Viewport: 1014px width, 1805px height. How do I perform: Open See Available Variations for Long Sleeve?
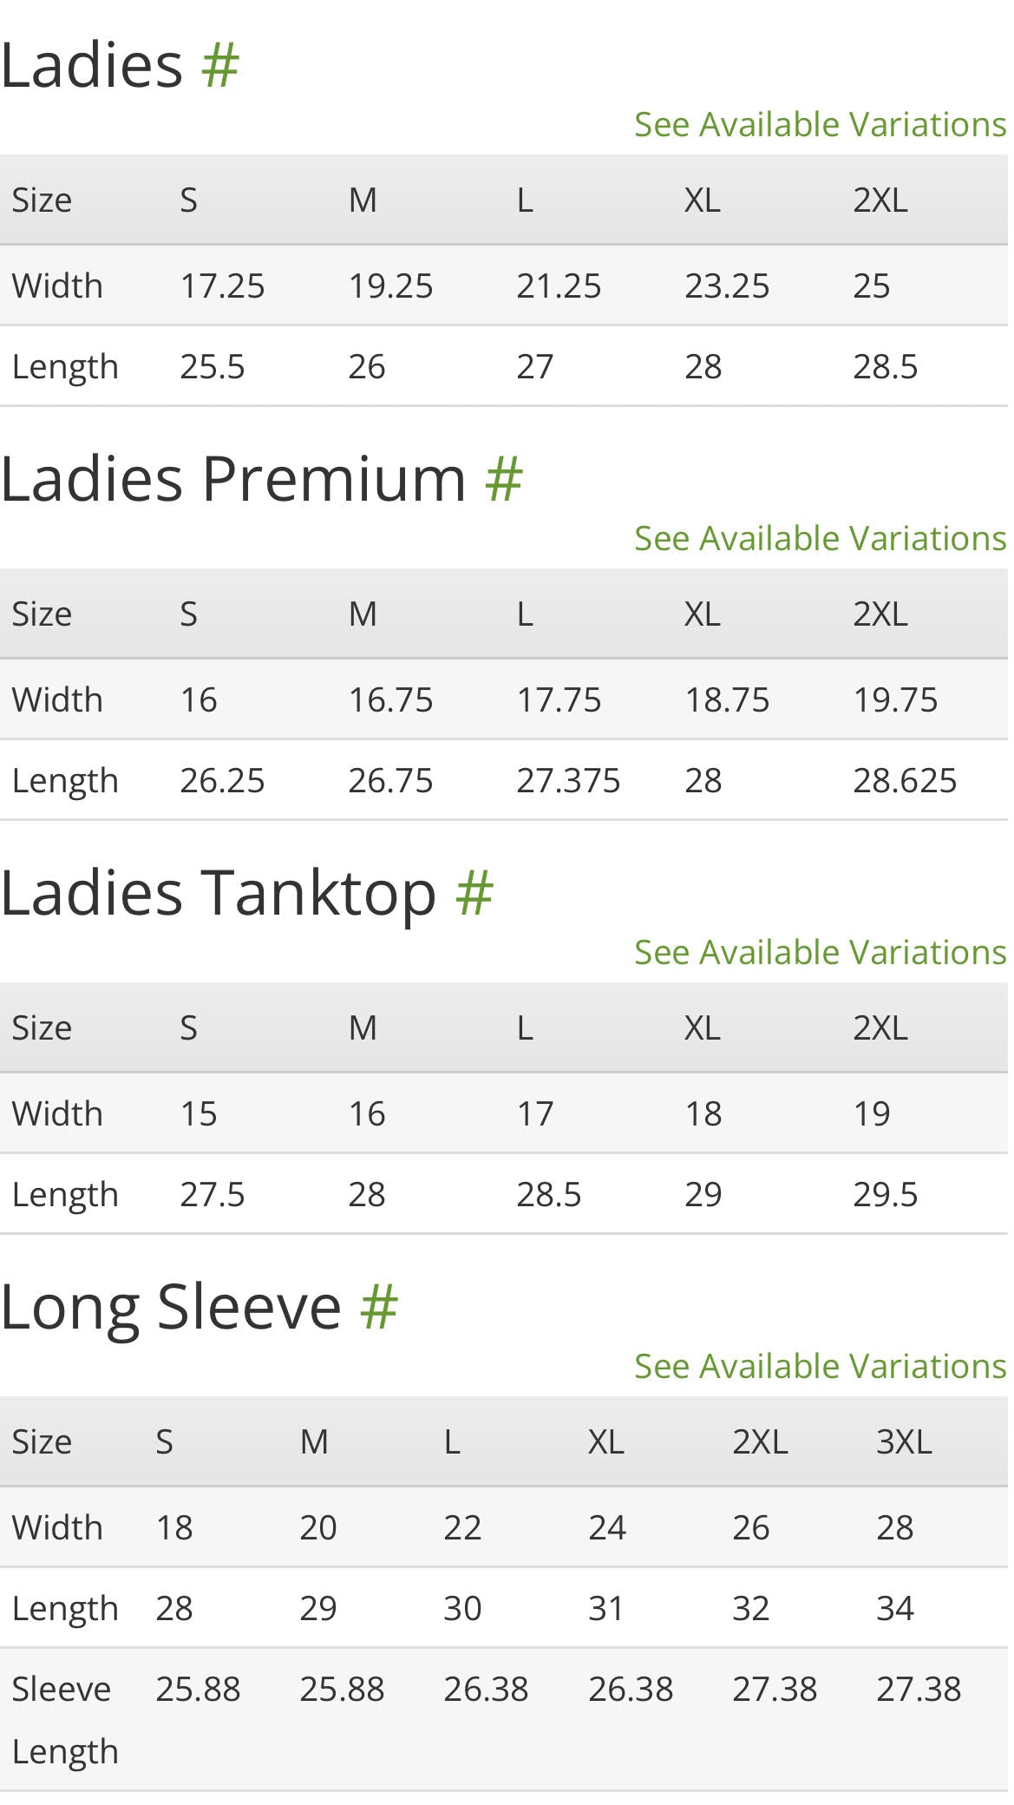(x=820, y=1367)
